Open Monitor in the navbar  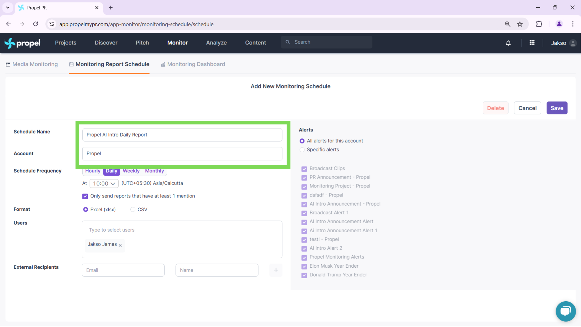178,43
